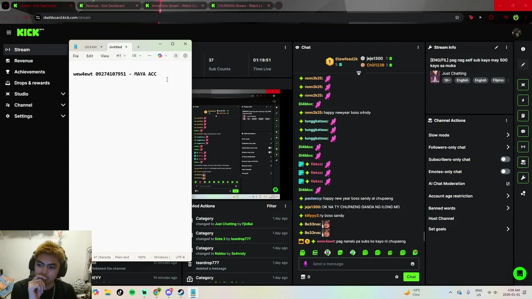Click the stream preview thumbnail
This screenshot has height=299, width=532.
point(236,144)
